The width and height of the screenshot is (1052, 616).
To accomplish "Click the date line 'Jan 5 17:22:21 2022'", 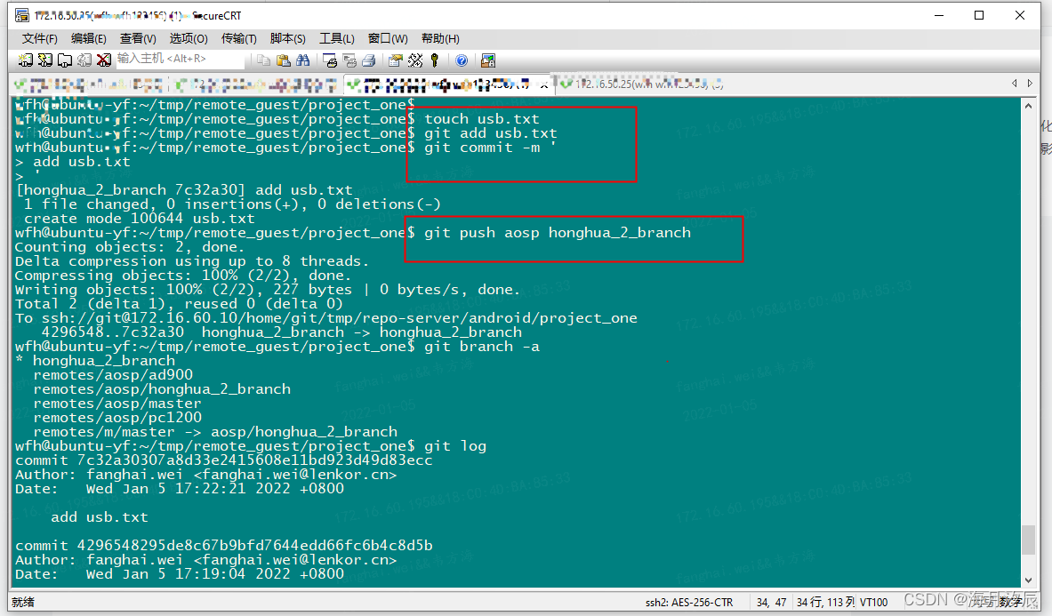I will click(x=179, y=489).
